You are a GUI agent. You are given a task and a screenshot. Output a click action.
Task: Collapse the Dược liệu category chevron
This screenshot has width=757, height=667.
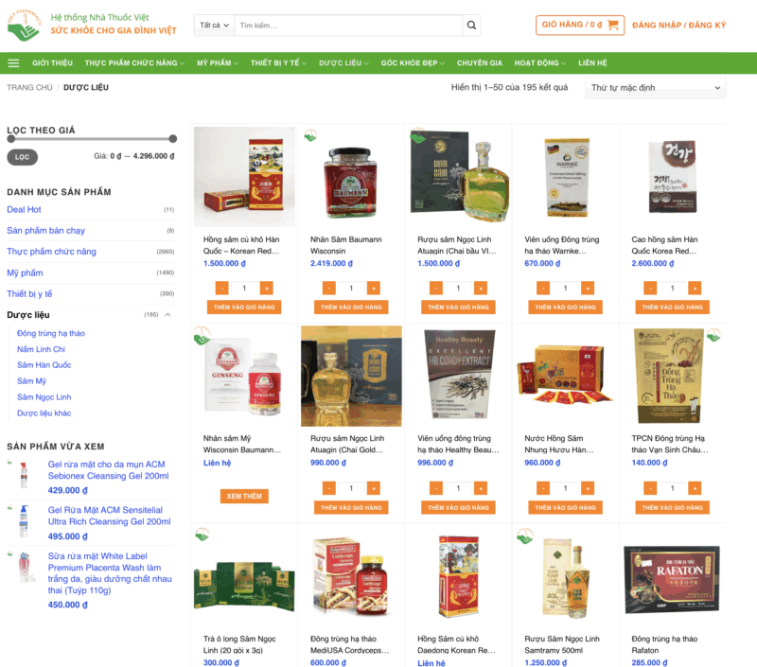coord(168,315)
